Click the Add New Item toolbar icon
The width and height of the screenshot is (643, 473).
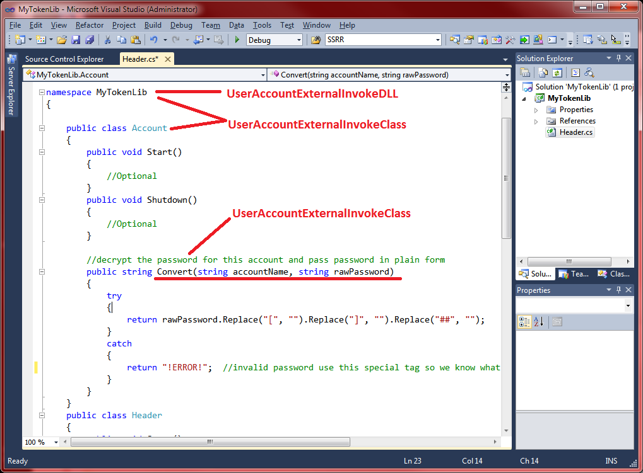pyautogui.click(x=41, y=40)
